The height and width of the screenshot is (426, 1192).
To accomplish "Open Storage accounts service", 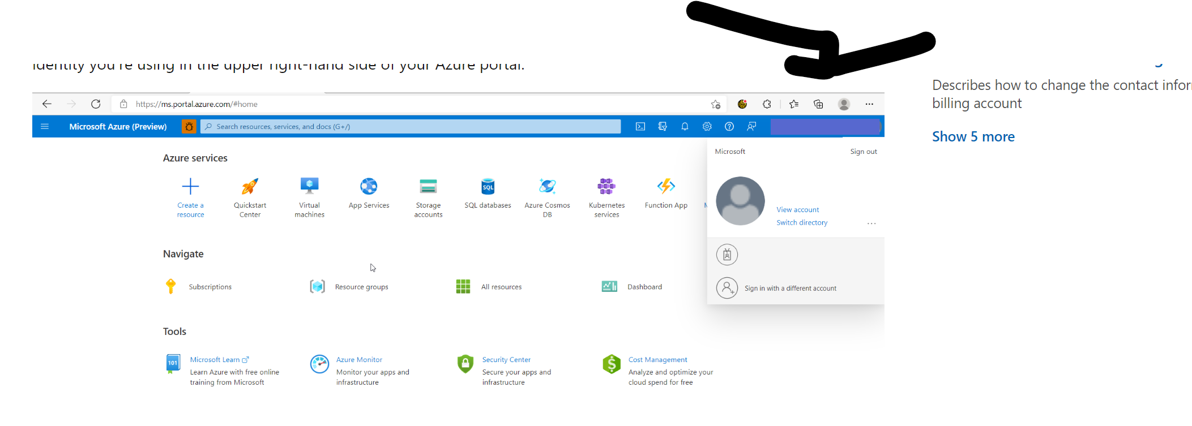I will (428, 197).
